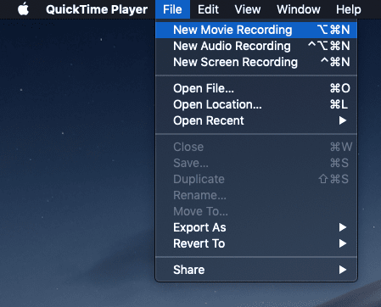Image resolution: width=381 pixels, height=307 pixels.
Task: Select Open File… from the menu
Action: pyautogui.click(x=256, y=88)
